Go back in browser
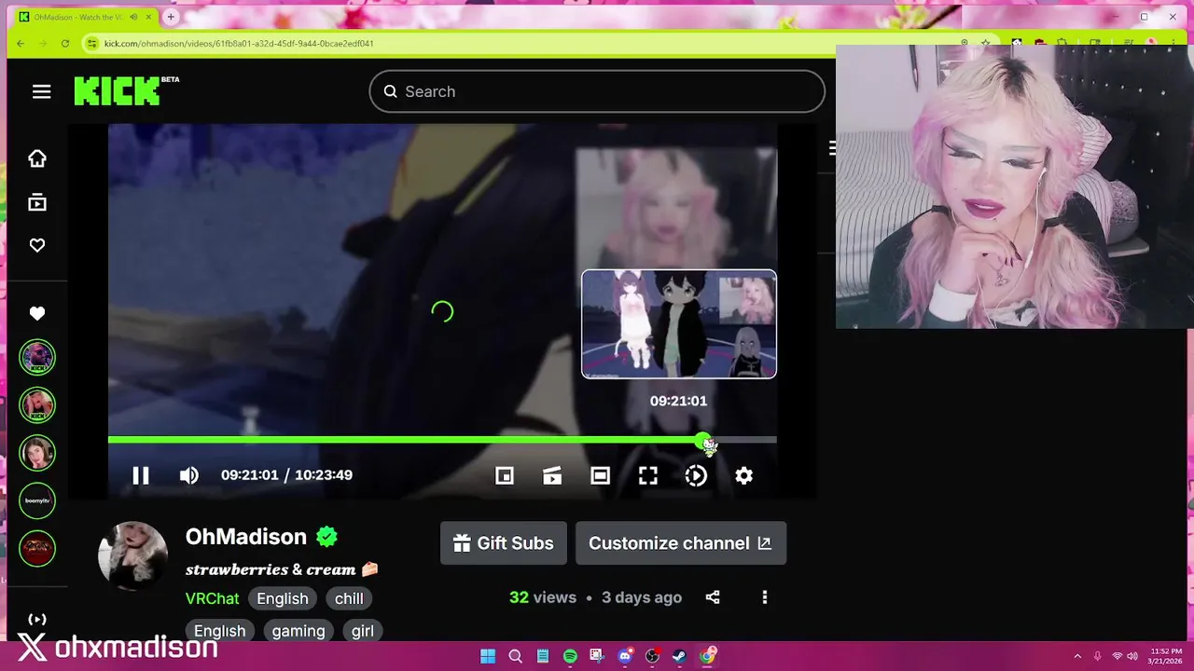The width and height of the screenshot is (1194, 671). pos(21,43)
